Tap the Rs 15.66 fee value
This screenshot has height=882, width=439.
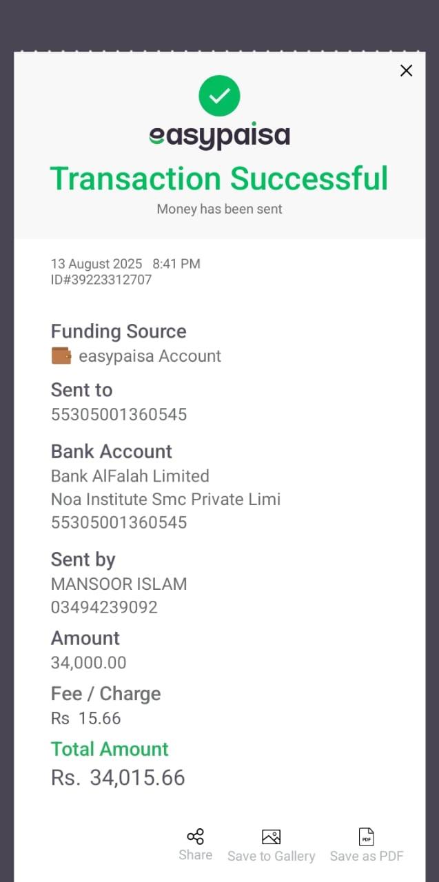point(85,718)
